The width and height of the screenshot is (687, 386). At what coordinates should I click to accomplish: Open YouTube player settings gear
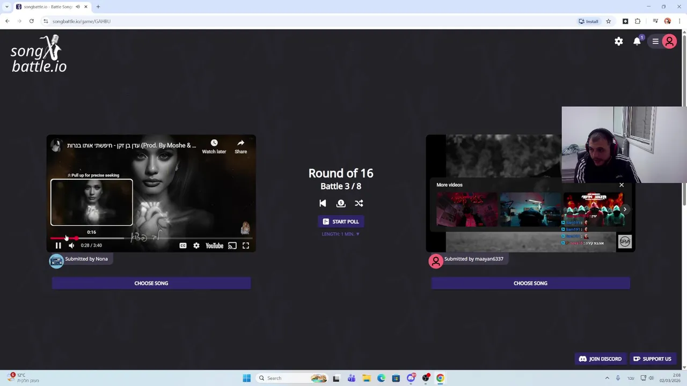coord(196,246)
